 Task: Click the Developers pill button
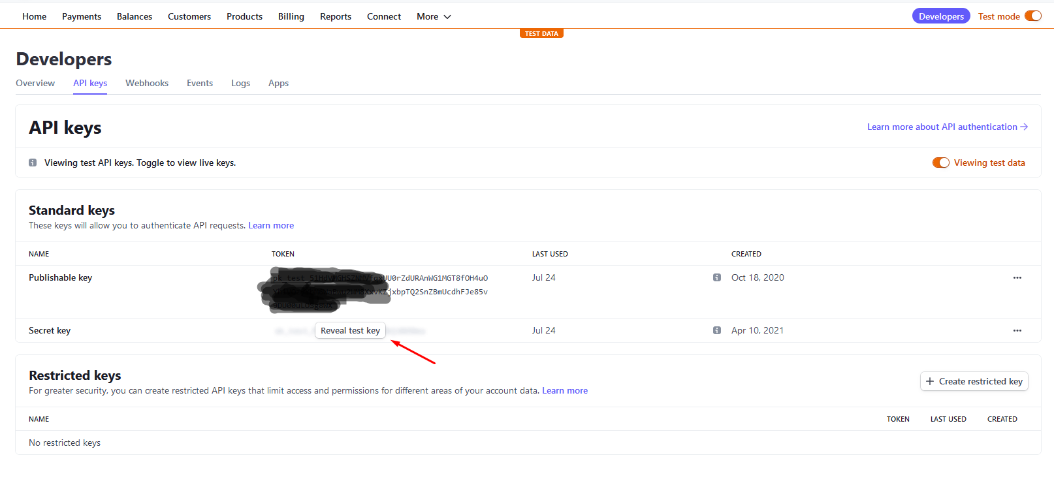tap(940, 16)
